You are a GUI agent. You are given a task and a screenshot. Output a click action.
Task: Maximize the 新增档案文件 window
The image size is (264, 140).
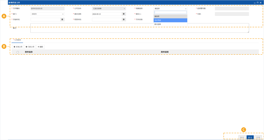tap(258, 3)
